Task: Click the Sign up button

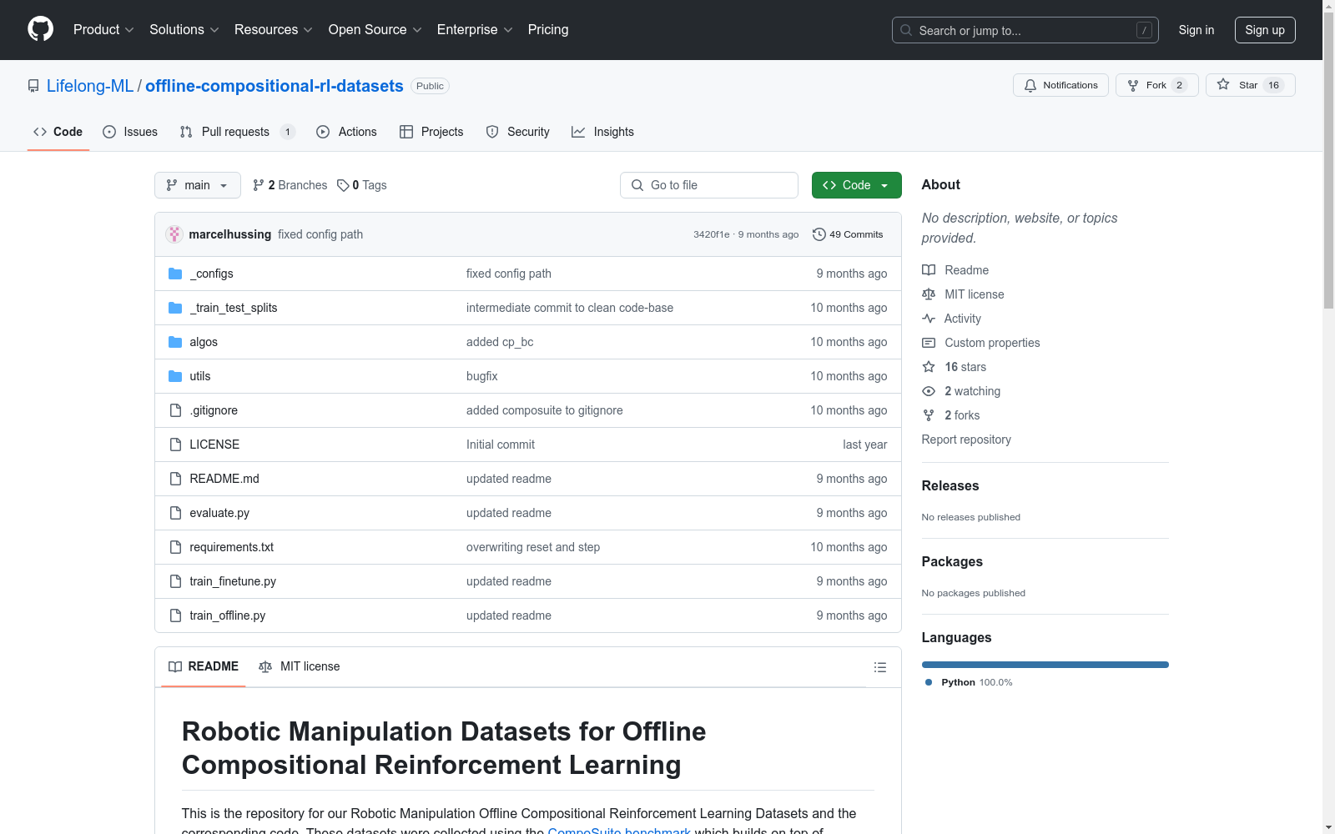Action: tap(1265, 30)
